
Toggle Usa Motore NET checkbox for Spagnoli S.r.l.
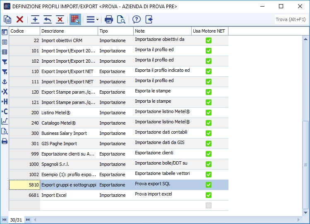tap(209, 164)
